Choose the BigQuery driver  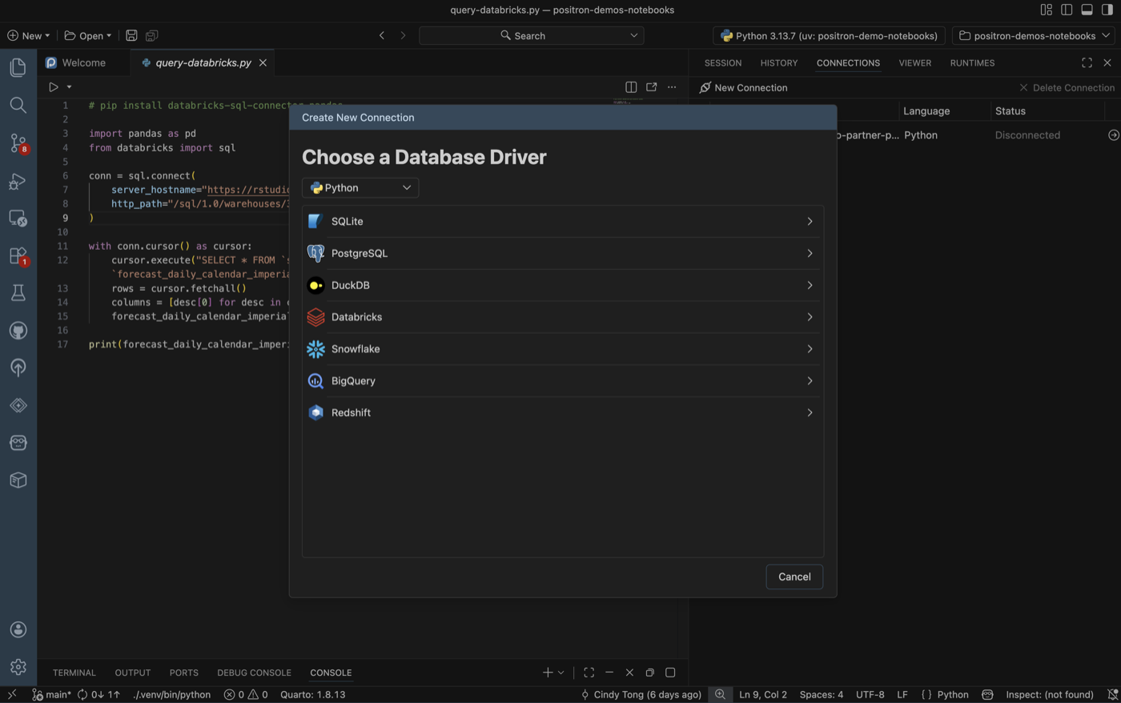(x=562, y=381)
